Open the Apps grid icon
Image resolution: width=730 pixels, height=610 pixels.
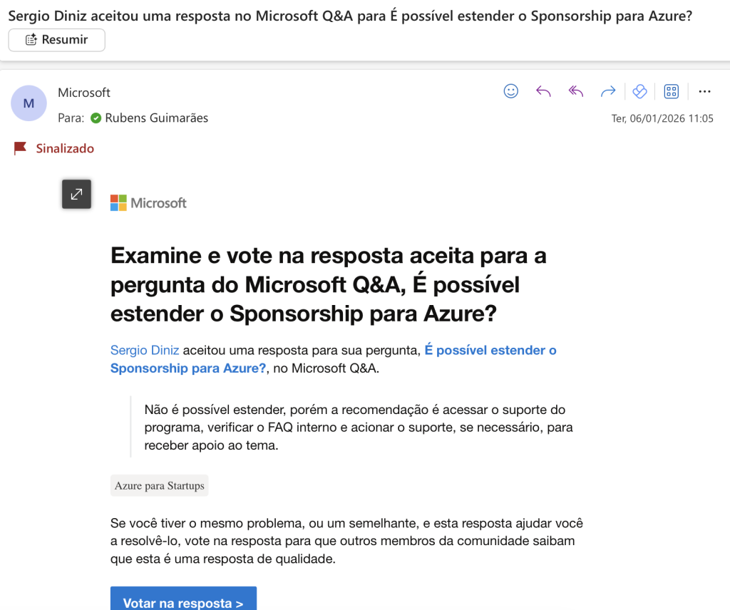671,91
